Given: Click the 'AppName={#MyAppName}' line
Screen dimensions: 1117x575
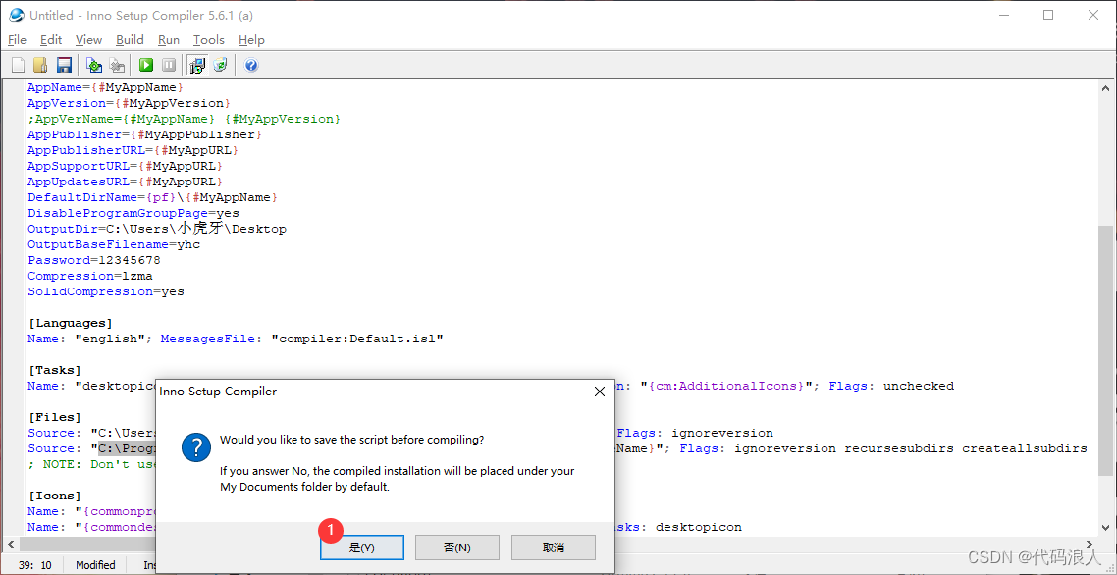Looking at the screenshot, I should [x=105, y=87].
